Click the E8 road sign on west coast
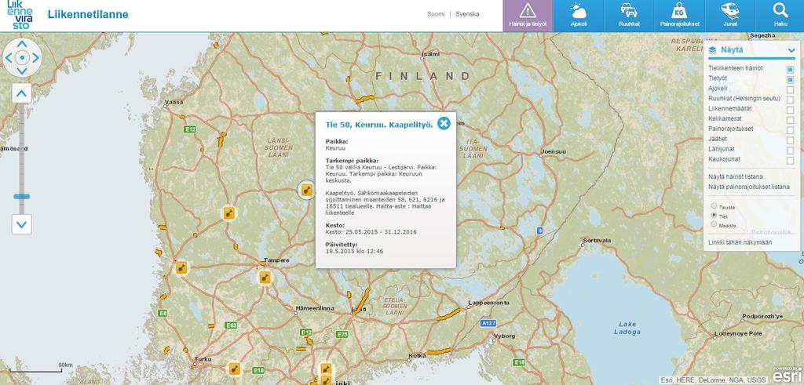Viewport: 804px width, 385px height. [x=163, y=313]
